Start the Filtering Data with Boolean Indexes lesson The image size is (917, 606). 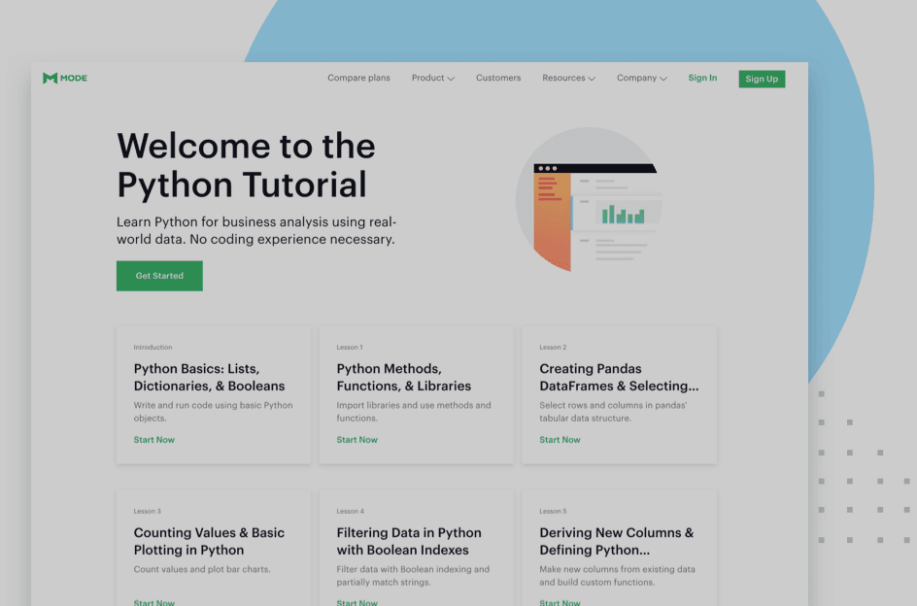[x=357, y=602]
